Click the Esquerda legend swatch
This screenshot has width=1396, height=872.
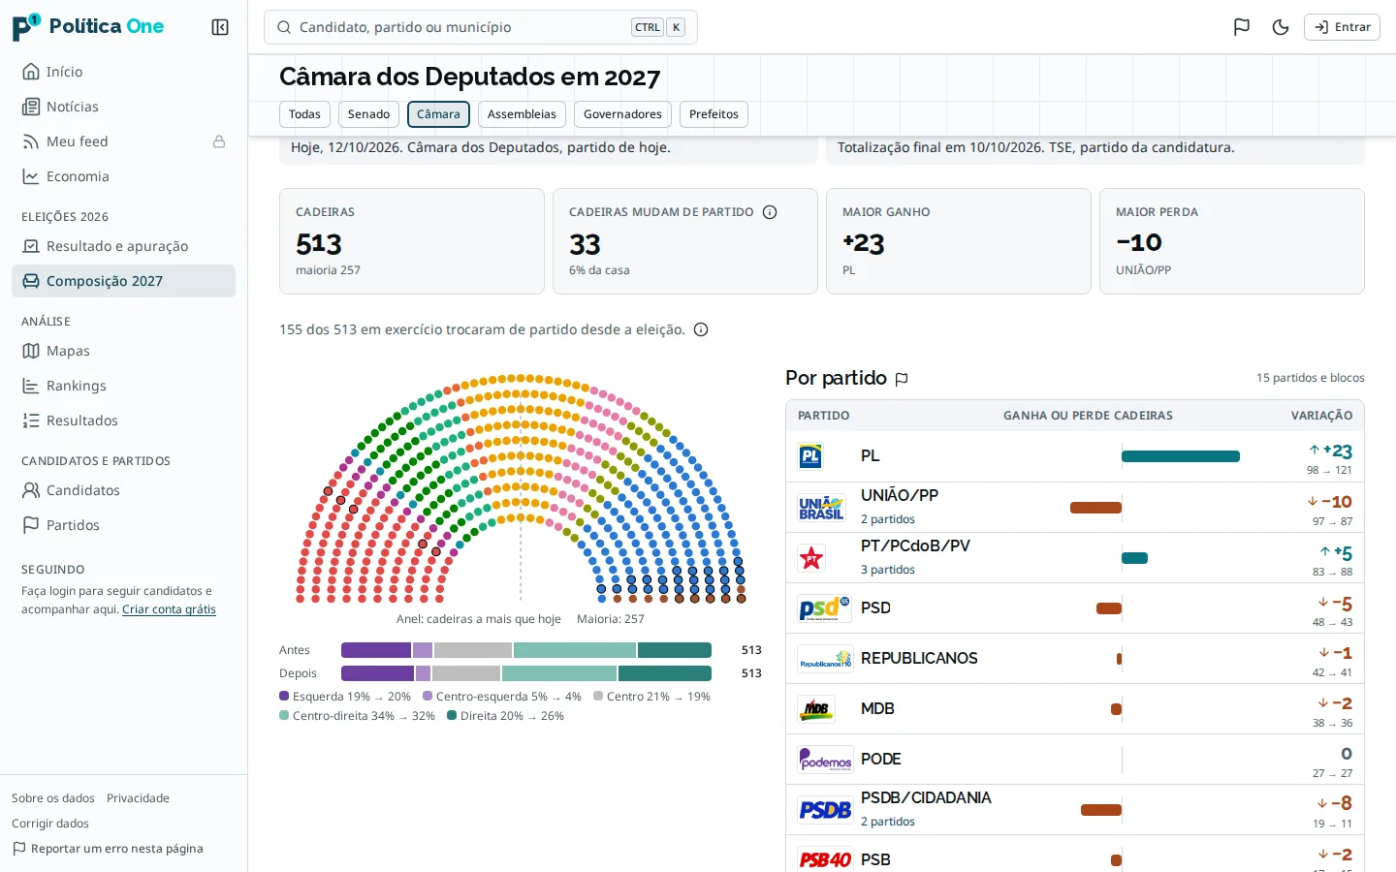point(284,696)
